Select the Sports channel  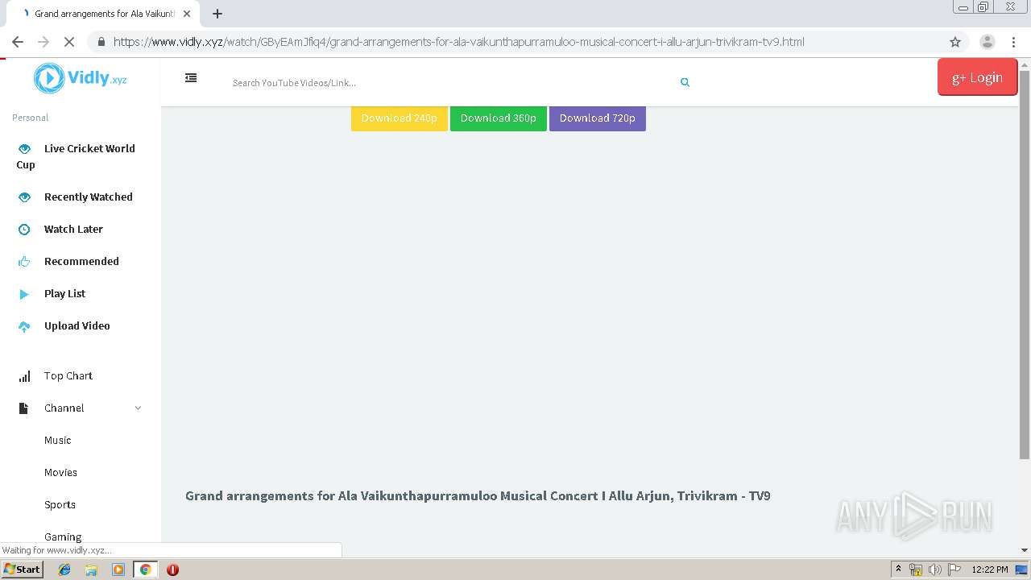60,504
